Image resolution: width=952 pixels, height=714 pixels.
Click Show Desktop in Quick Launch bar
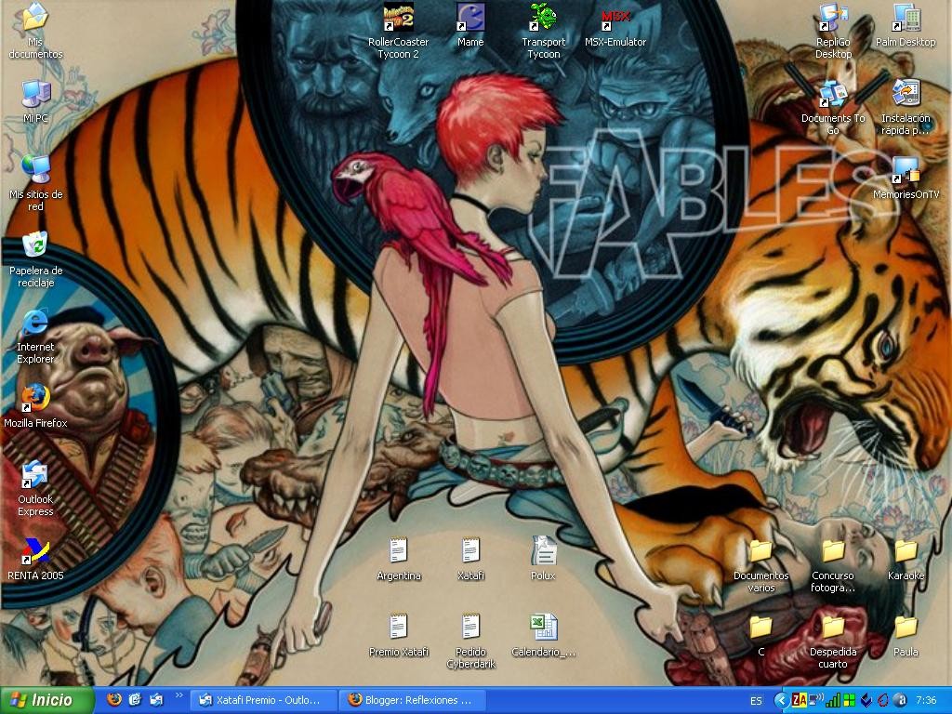(x=135, y=700)
